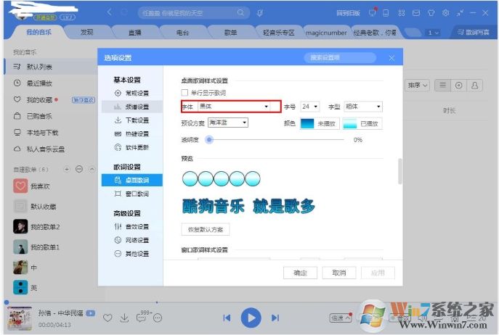This screenshot has width=499, height=335.
Task: Switch to 歌单 tab
Action: pos(230,33)
